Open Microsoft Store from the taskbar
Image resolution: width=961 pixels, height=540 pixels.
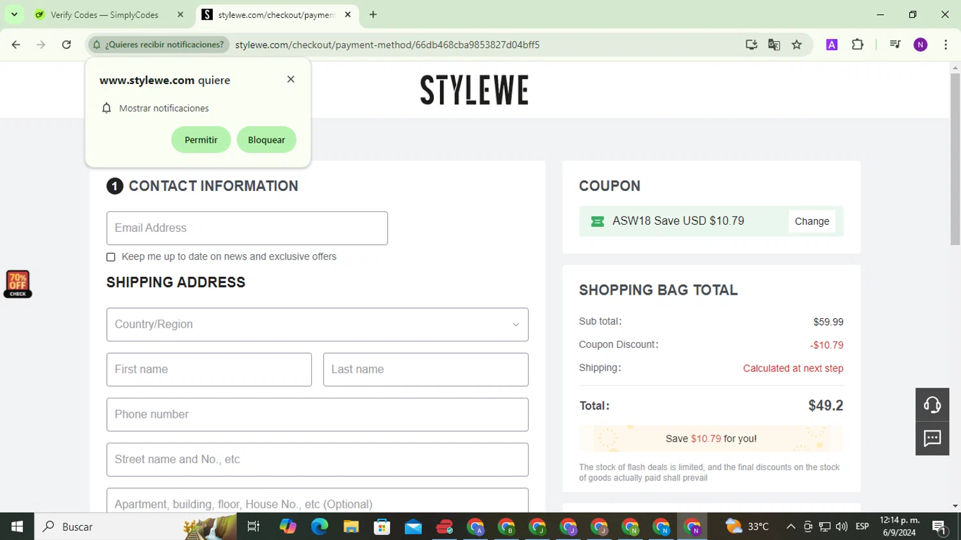pos(382,527)
